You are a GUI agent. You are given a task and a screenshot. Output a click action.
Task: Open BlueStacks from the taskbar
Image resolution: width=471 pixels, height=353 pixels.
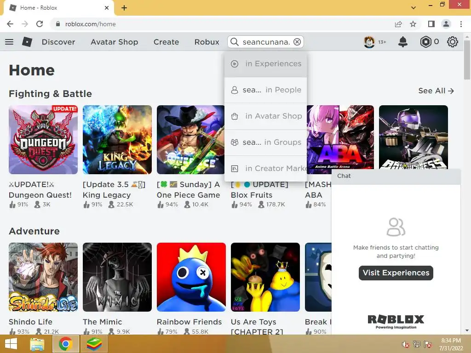tap(94, 344)
